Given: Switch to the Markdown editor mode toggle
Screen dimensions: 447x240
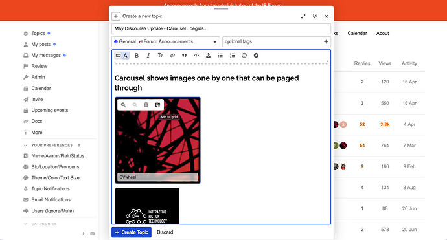Looking at the screenshot, I should [x=119, y=56].
